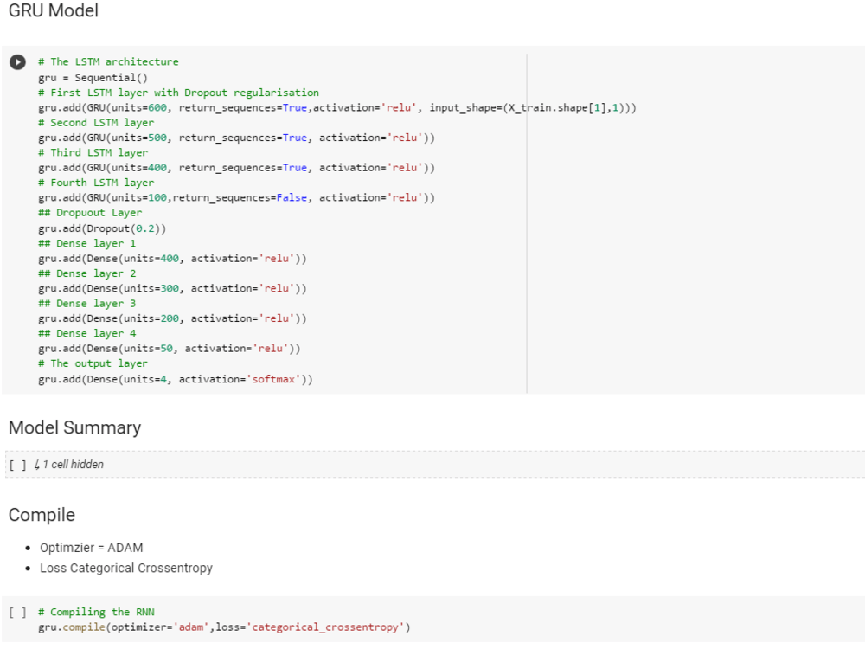The width and height of the screenshot is (865, 649).
Task: Click the Dense units=300 code line
Action: tap(172, 289)
